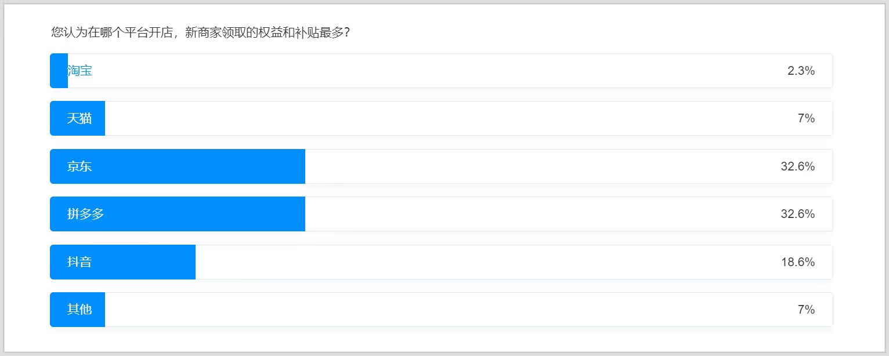
Task: Click the 淘宝 option label
Action: (x=79, y=71)
